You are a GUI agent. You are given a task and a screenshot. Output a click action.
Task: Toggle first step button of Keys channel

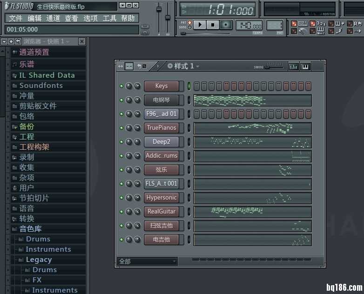[x=196, y=86]
